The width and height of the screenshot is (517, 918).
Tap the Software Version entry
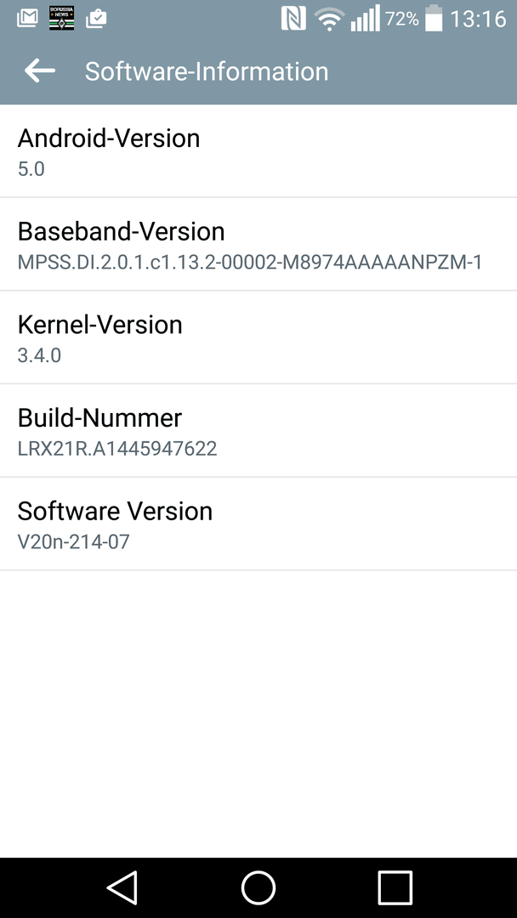[x=258, y=524]
